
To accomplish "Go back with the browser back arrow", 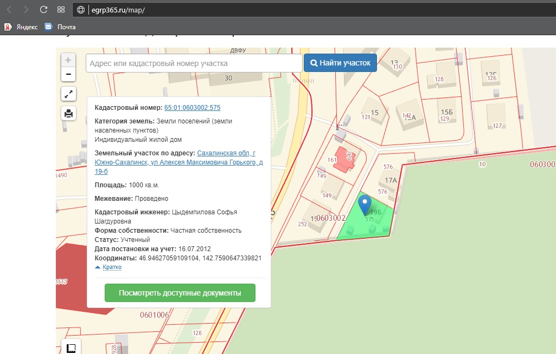I will point(9,9).
